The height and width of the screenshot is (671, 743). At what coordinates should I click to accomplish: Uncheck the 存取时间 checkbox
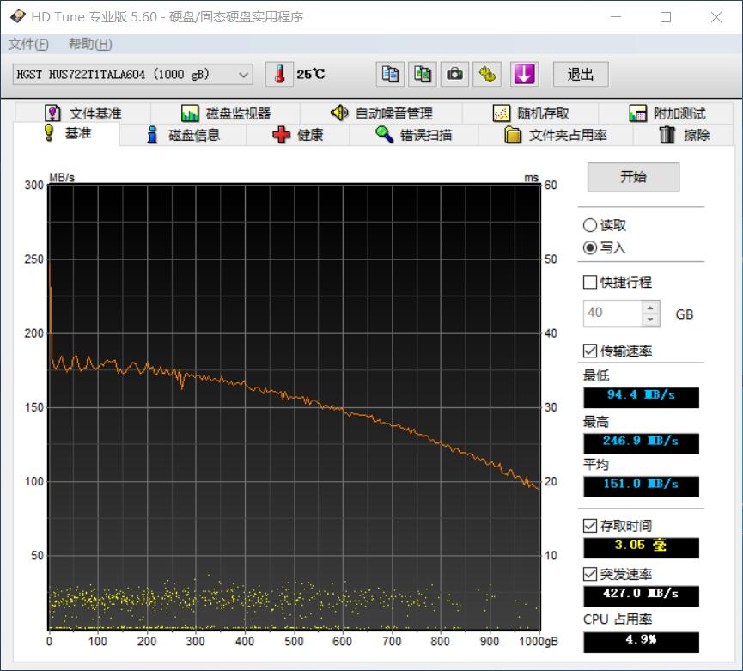pos(590,526)
